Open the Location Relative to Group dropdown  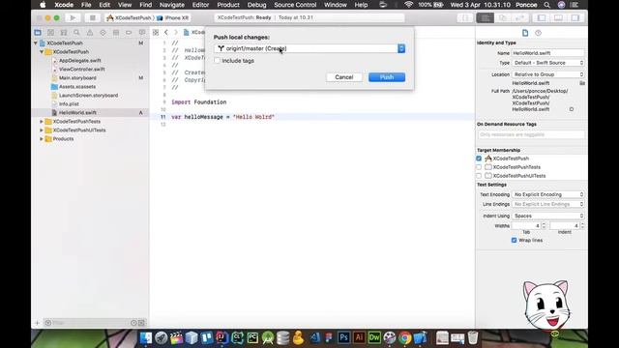548,74
